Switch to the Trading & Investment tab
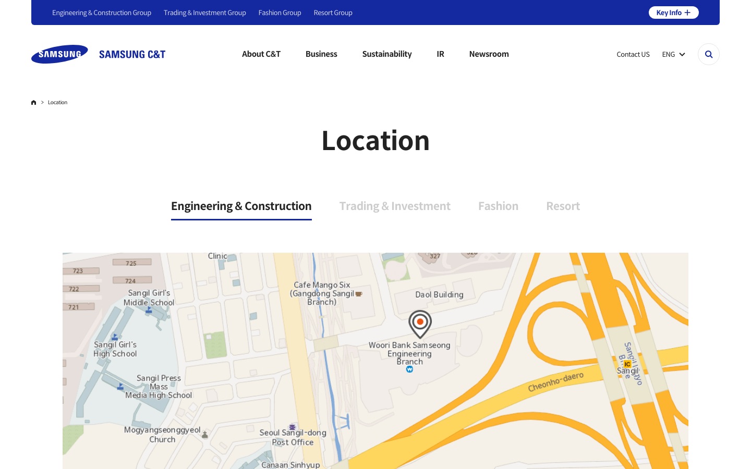 pos(395,206)
